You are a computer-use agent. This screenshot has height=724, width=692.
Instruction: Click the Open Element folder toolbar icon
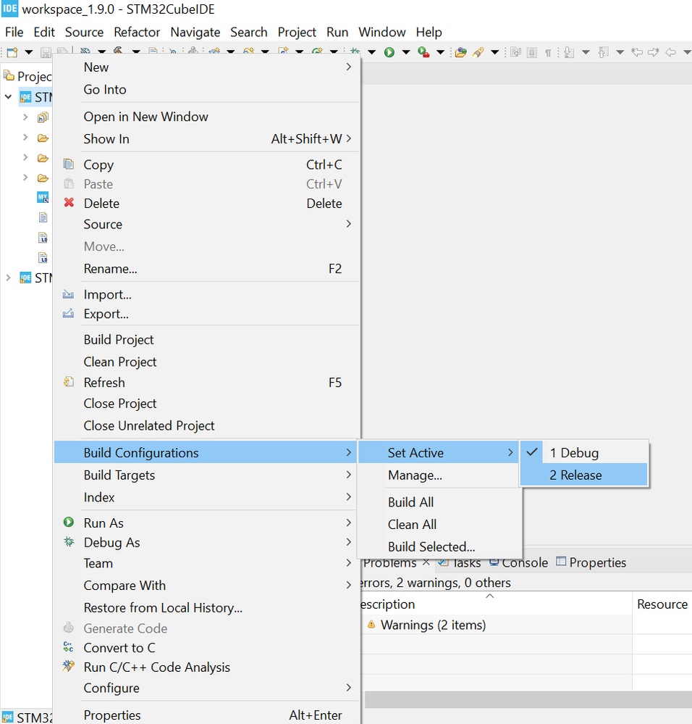(460, 52)
